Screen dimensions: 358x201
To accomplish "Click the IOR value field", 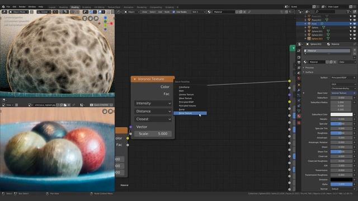I will point(341,166).
